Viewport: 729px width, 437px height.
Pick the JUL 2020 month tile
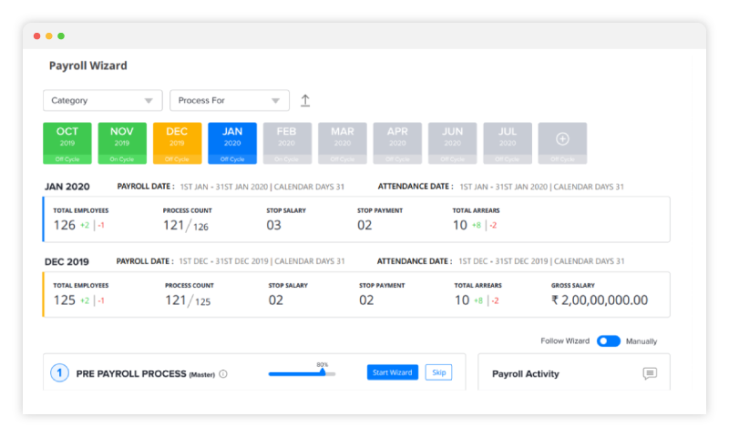point(508,142)
